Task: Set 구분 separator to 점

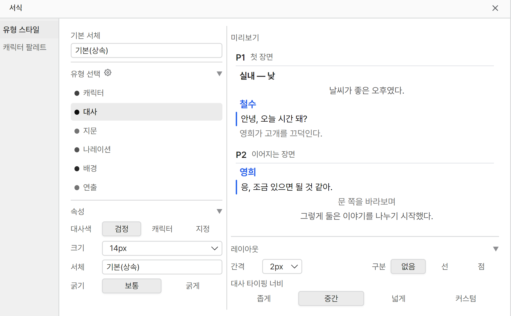Action: [x=481, y=266]
